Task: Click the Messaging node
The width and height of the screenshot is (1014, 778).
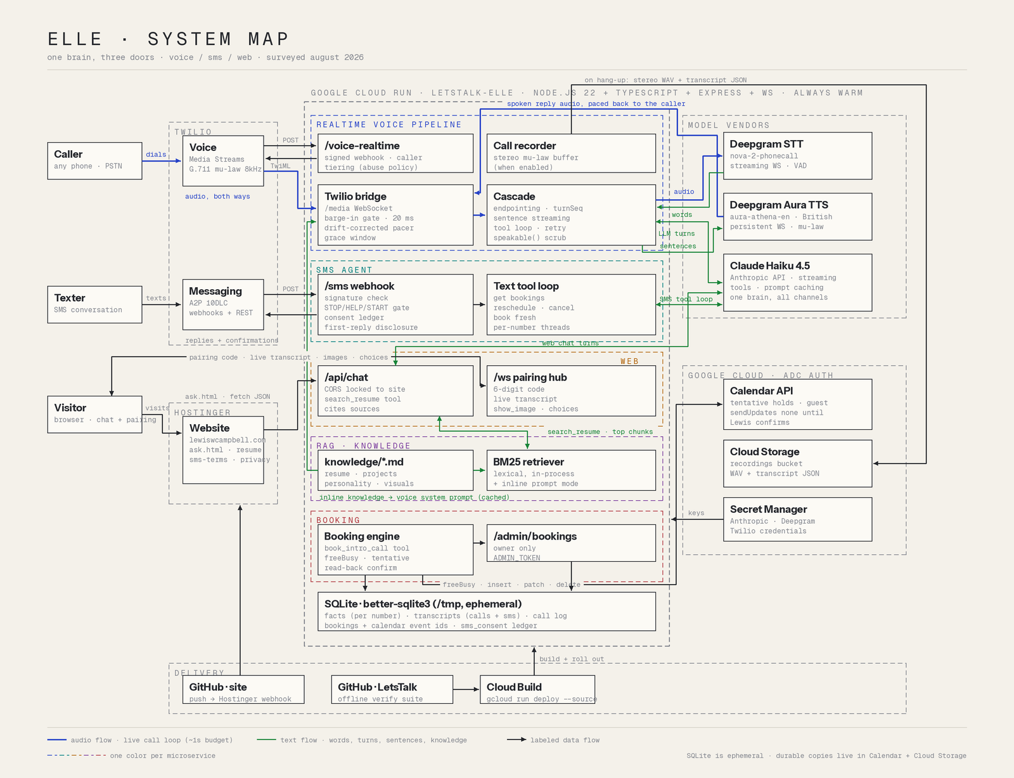Action: pyautogui.click(x=223, y=304)
